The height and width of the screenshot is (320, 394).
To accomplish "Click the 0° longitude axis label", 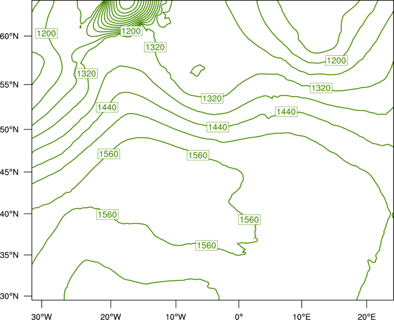I will point(239,317).
